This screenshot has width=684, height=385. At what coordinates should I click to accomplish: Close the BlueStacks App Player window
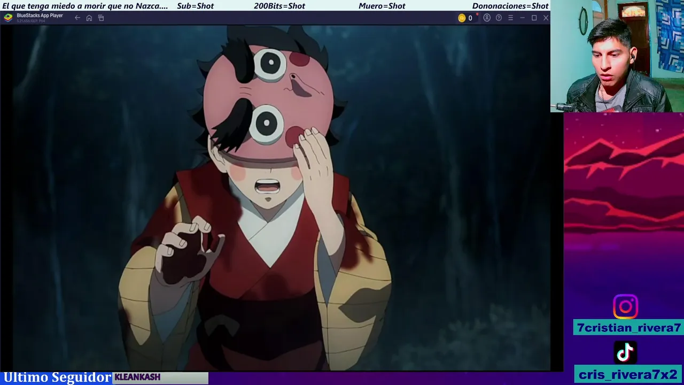pos(546,18)
